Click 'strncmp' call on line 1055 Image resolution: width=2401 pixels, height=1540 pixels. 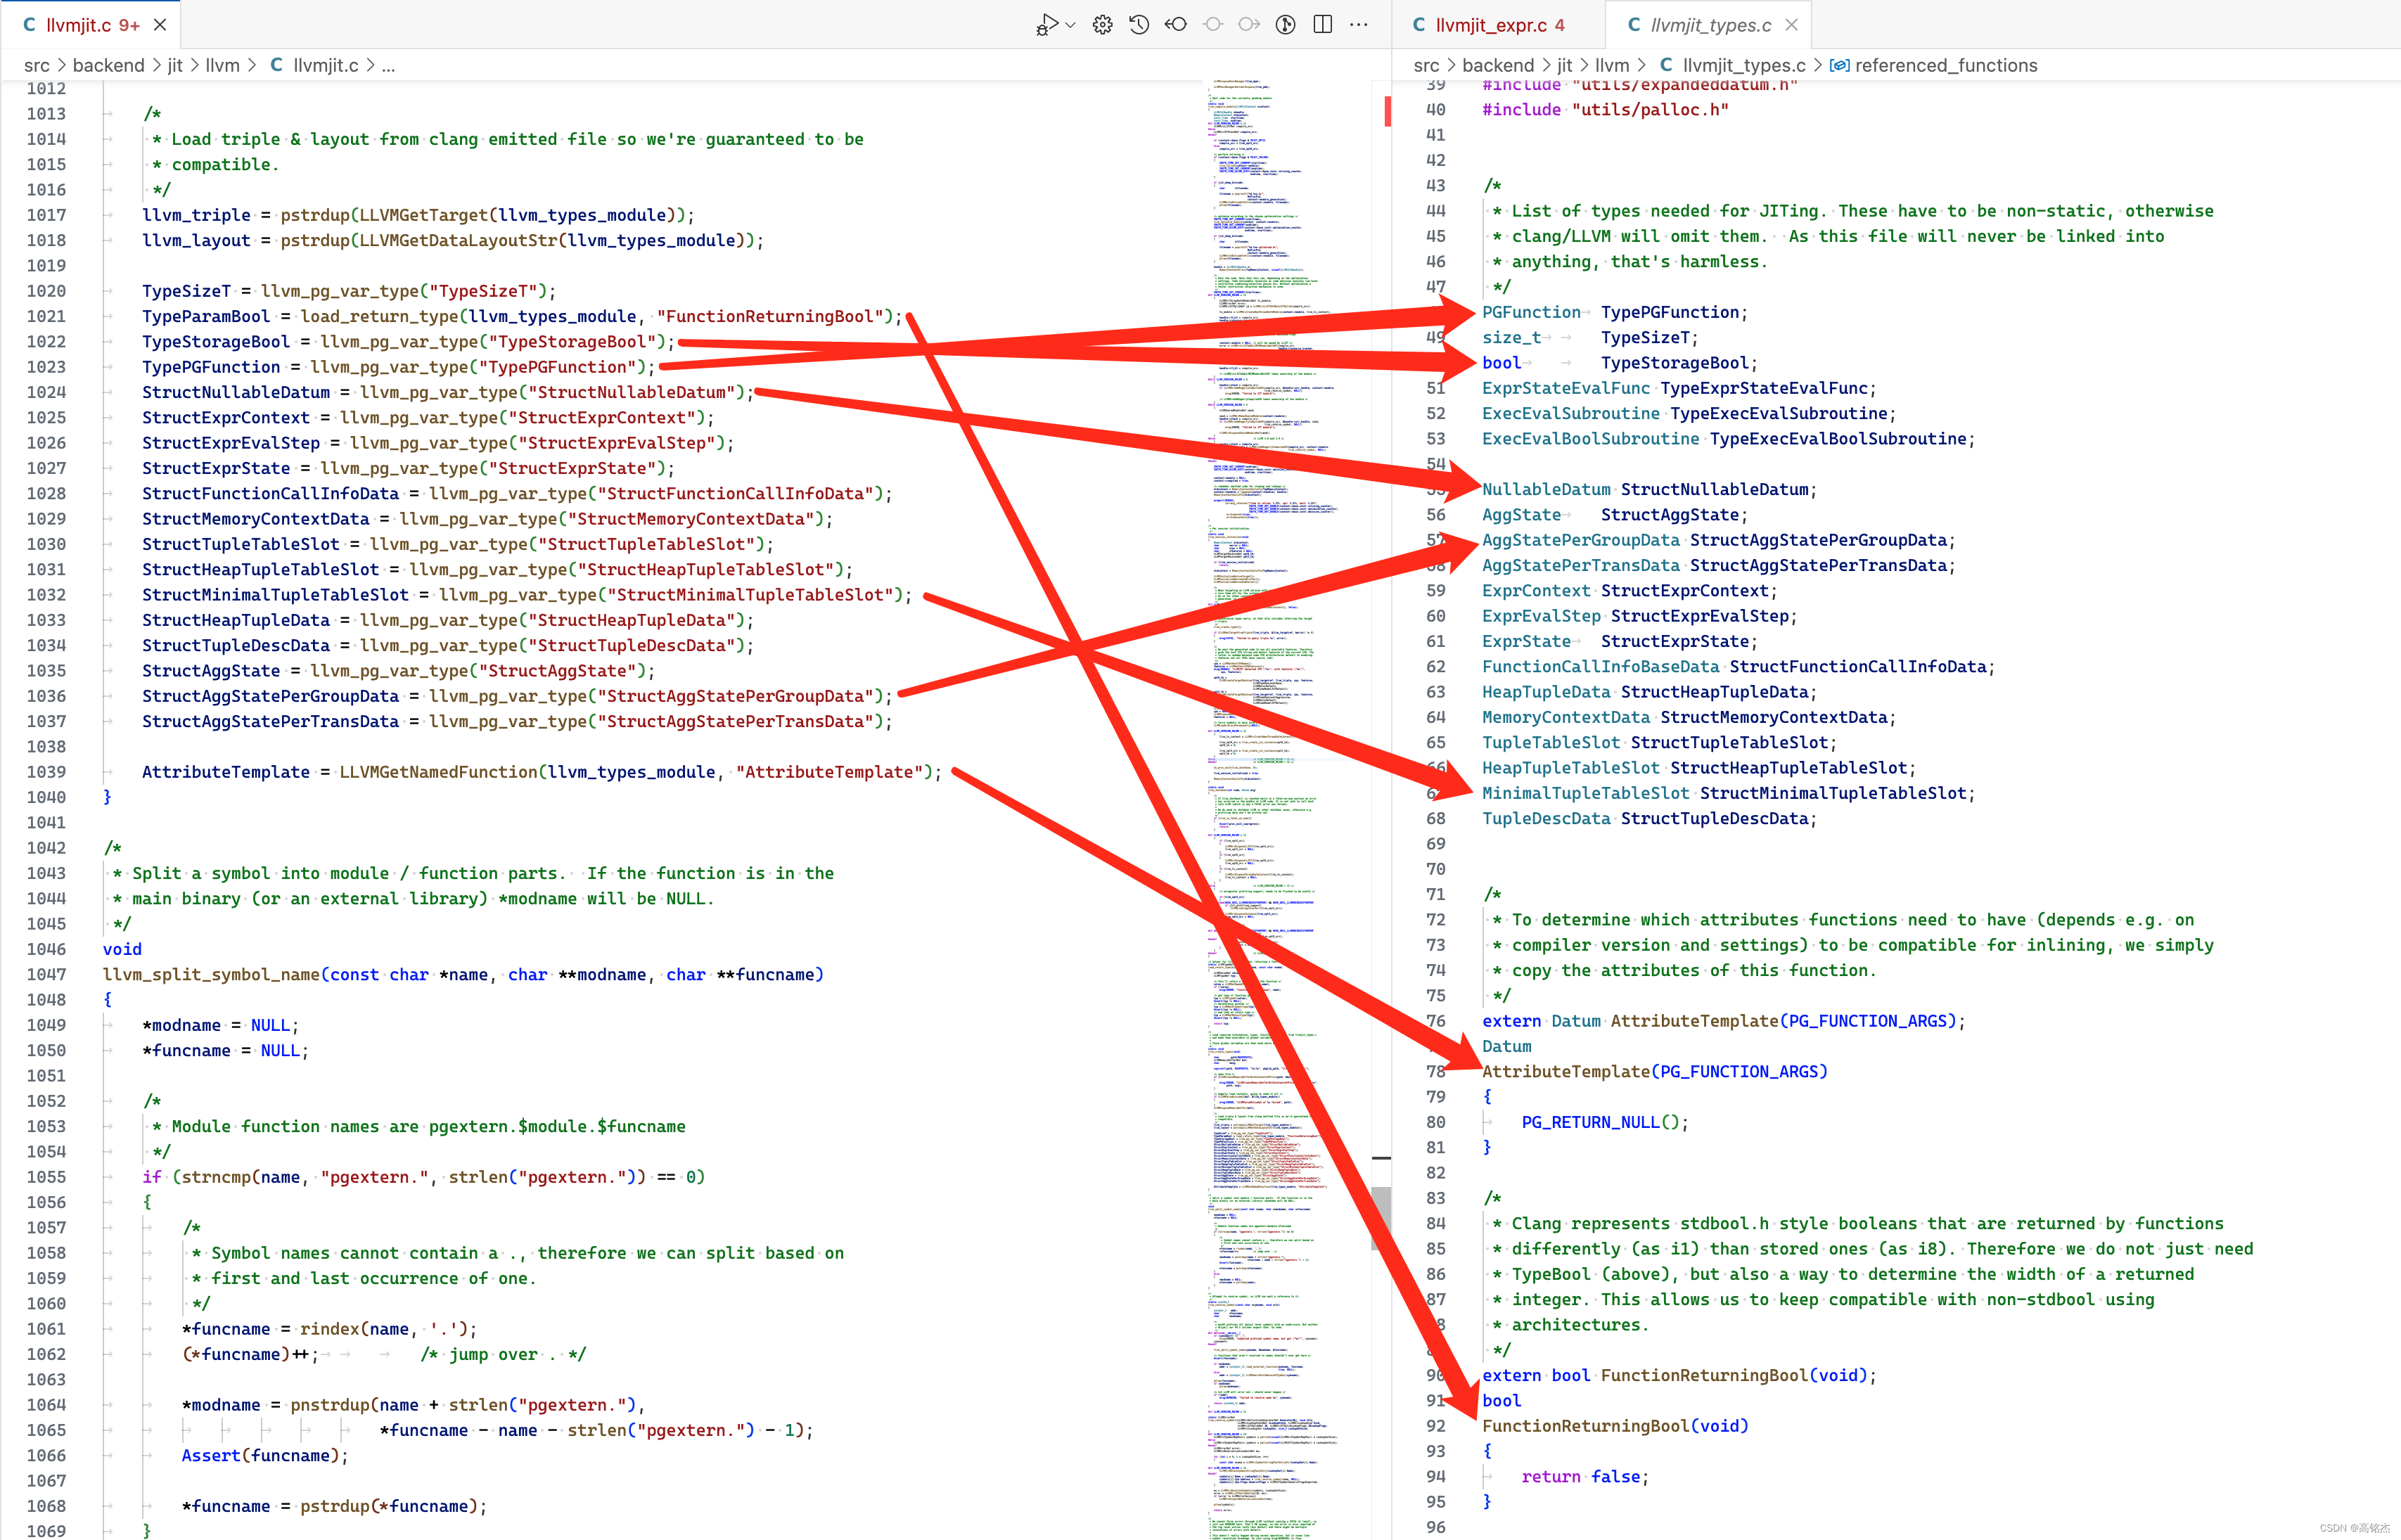pos(216,1177)
